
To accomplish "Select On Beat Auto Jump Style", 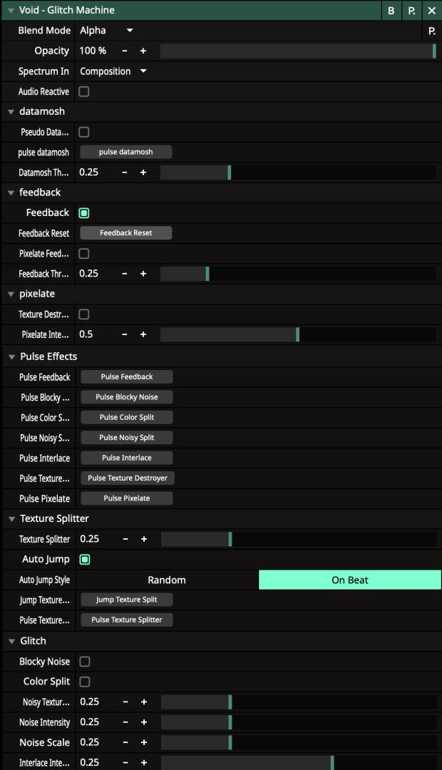I will (349, 580).
